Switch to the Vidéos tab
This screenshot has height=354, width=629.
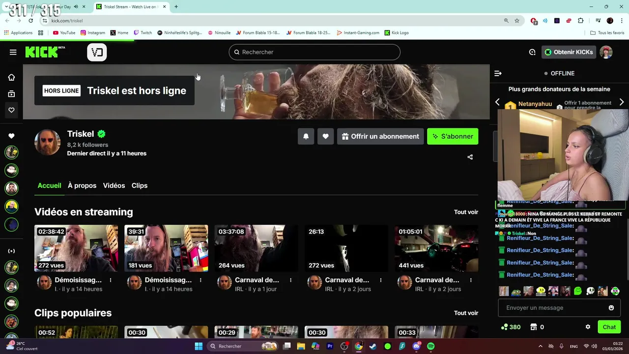(x=114, y=185)
